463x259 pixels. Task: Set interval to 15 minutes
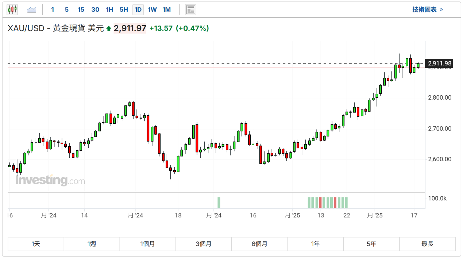tap(81, 9)
